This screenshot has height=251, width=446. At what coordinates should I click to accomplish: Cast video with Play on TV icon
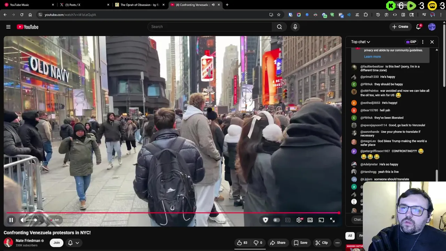click(x=321, y=220)
